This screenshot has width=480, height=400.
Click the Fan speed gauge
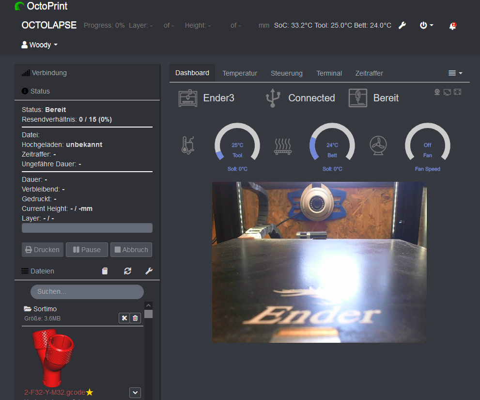pos(427,143)
